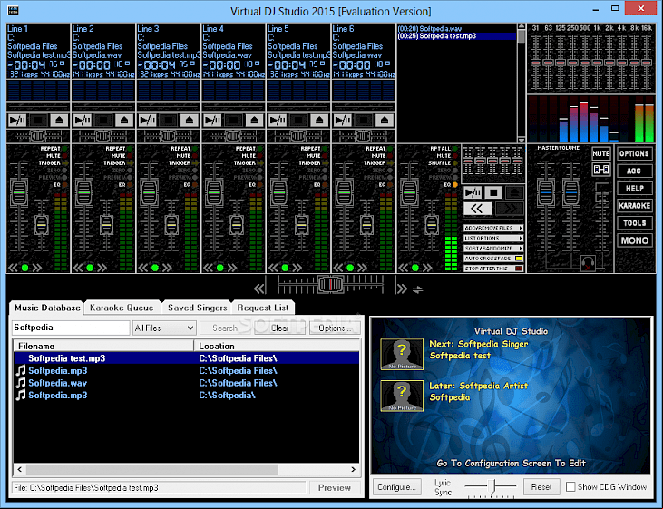Click Line 1 eject button
This screenshot has height=509, width=663.
click(59, 121)
